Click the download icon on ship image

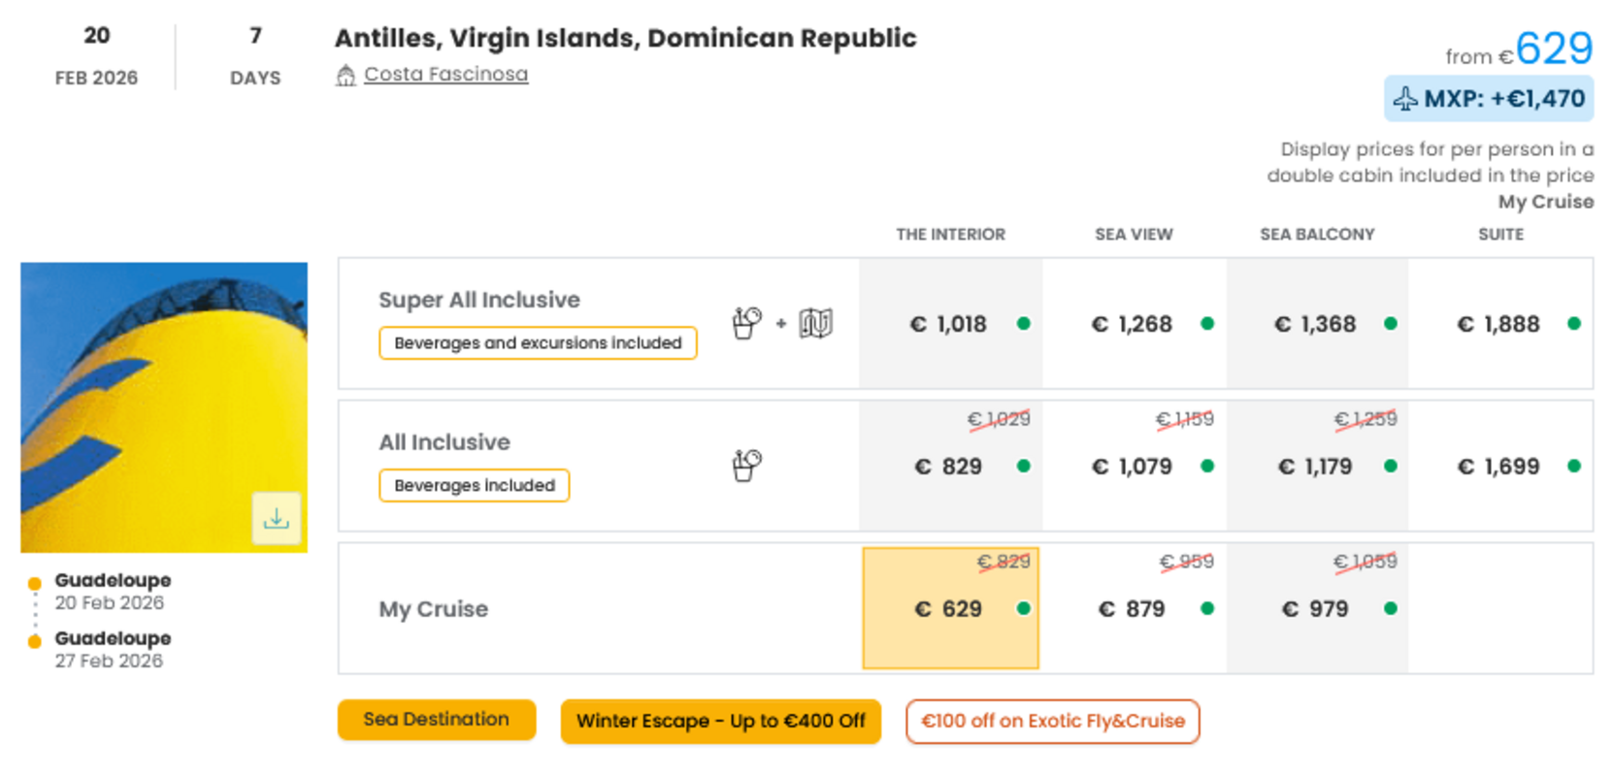tap(276, 518)
